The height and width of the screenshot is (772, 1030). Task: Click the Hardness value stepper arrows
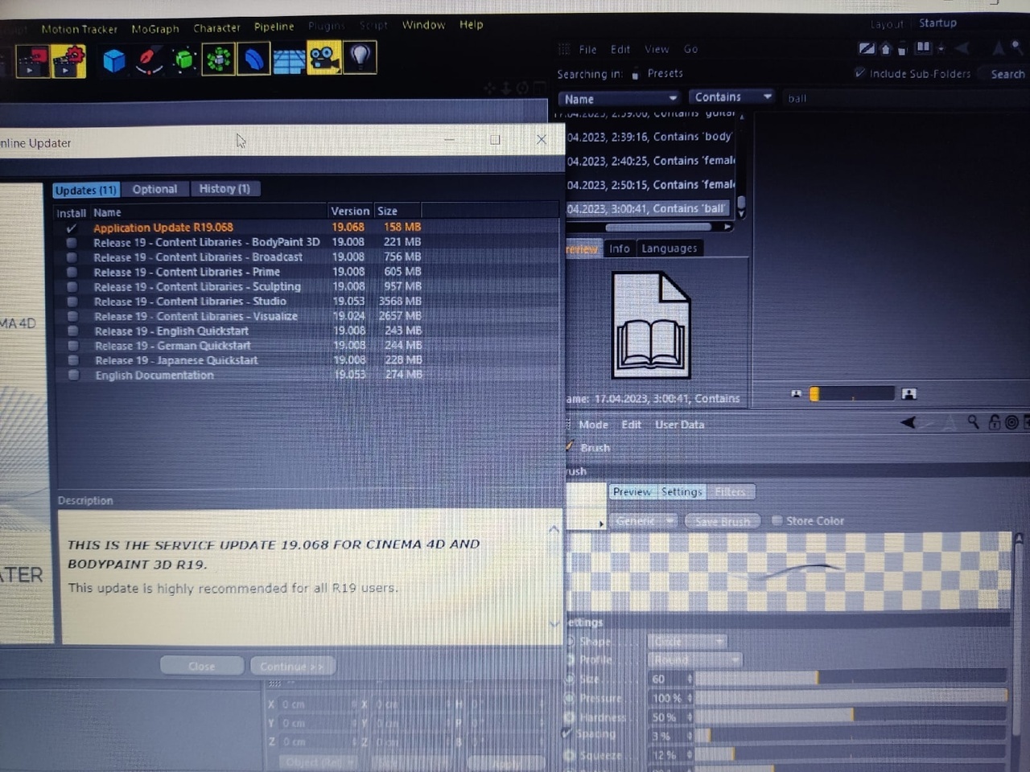coord(690,717)
